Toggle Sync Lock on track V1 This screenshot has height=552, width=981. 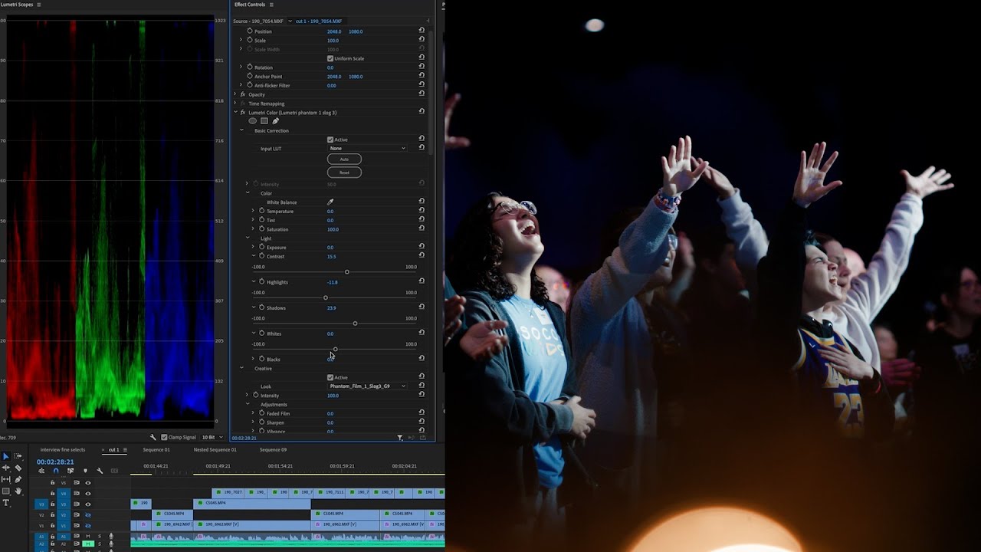[76, 525]
